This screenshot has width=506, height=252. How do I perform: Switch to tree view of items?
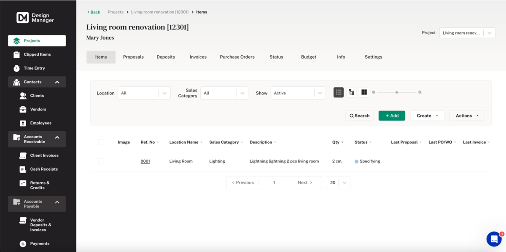[351, 92]
